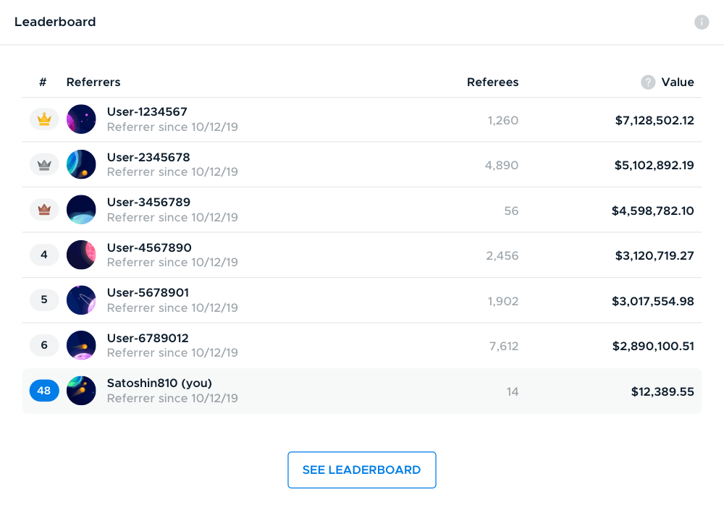Click the question mark icon beside Value
Screen dimensions: 724x518
coord(648,82)
